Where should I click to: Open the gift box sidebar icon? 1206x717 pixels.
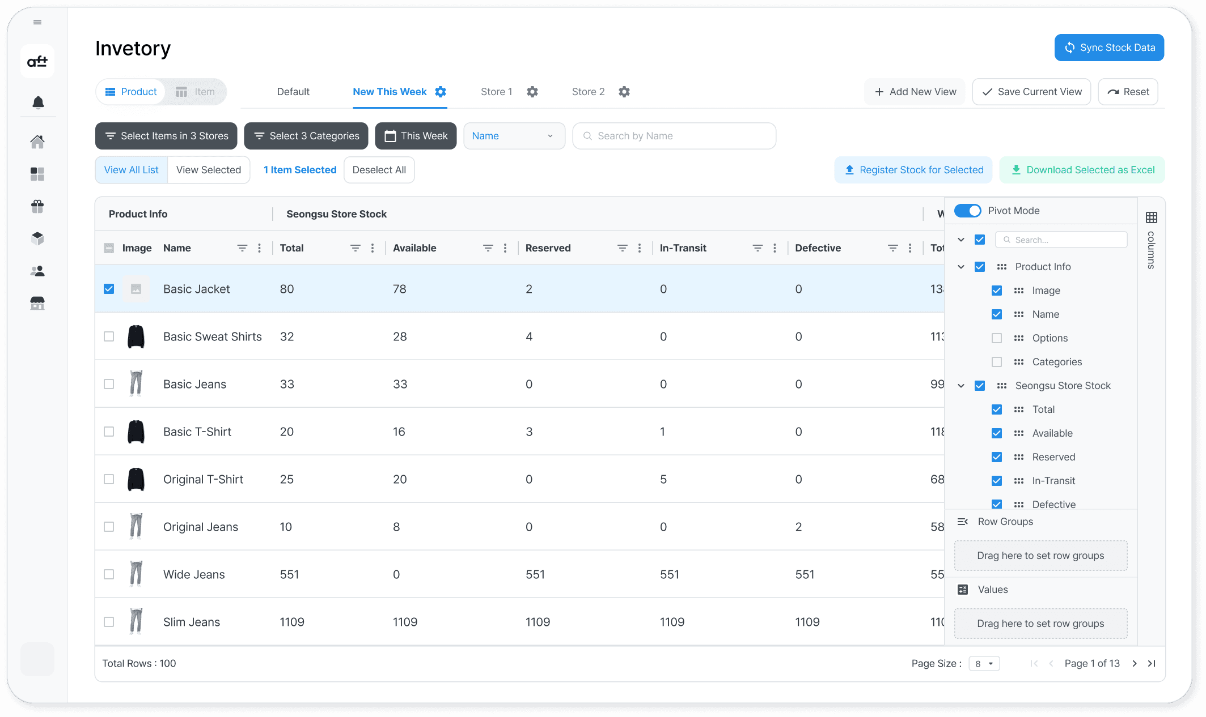pyautogui.click(x=37, y=206)
